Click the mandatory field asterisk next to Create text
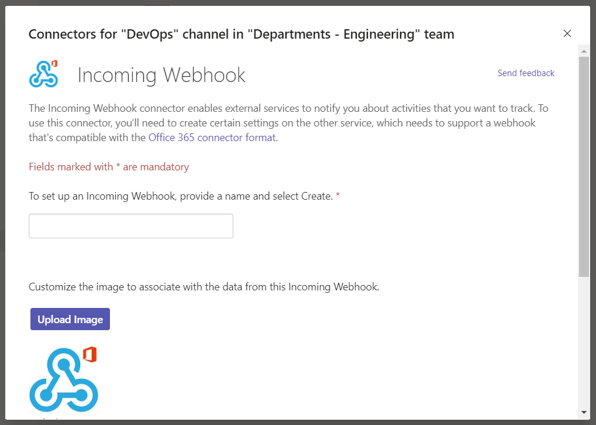 click(x=337, y=196)
